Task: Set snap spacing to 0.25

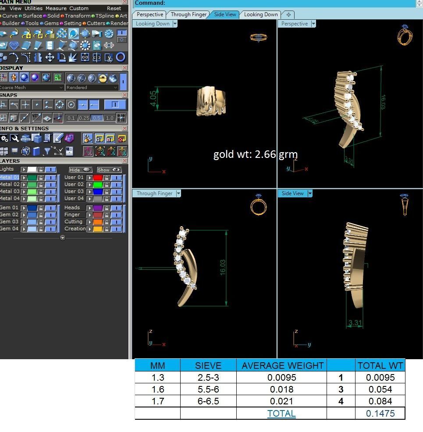Action: pos(84,118)
